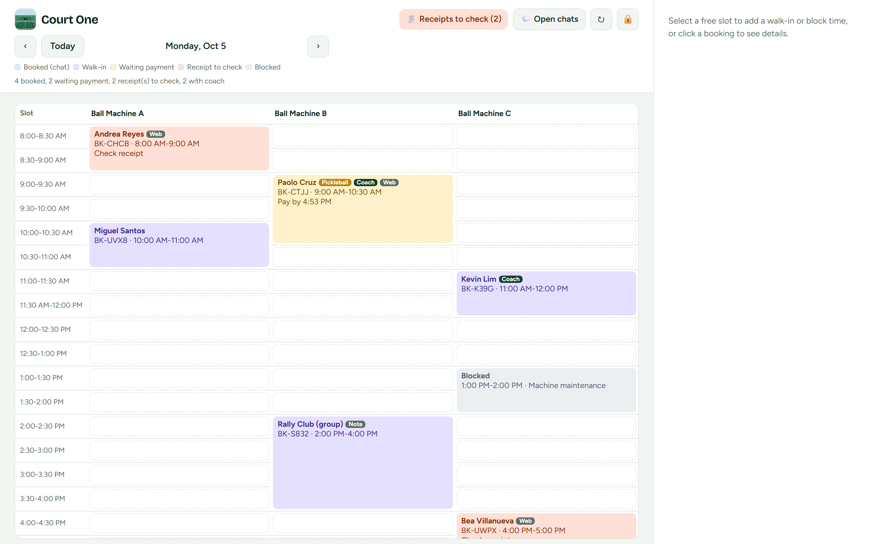Click the orange lock icon button

click(x=627, y=19)
